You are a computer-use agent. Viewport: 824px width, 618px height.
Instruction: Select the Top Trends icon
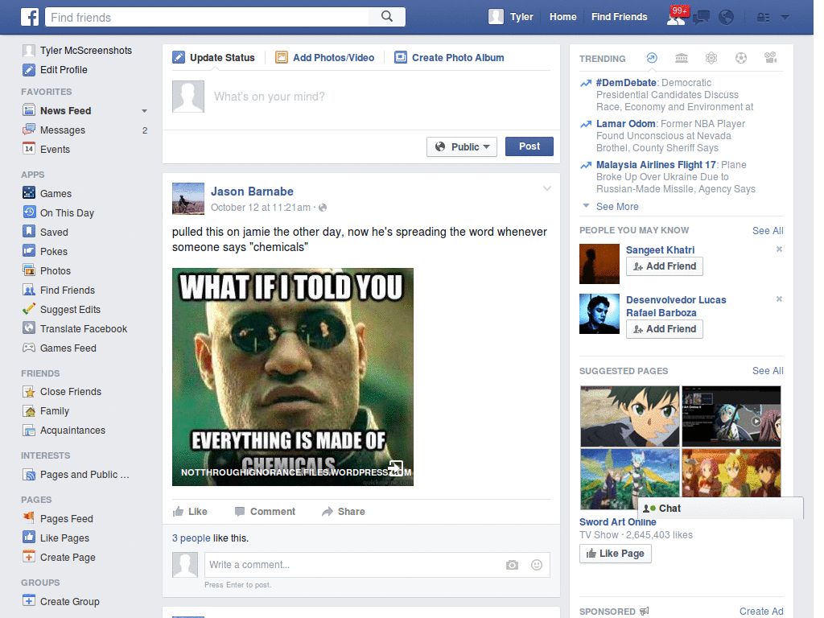(x=652, y=58)
